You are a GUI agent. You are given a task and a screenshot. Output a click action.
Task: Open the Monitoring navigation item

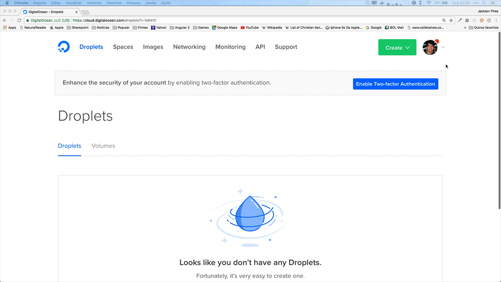coord(230,47)
